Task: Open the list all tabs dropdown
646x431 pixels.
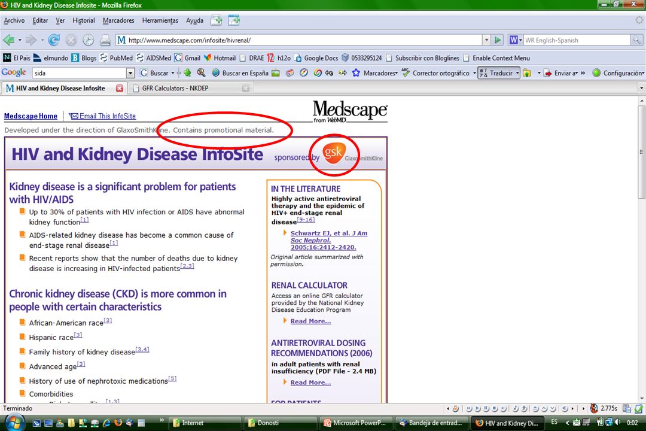Action: tap(641, 88)
